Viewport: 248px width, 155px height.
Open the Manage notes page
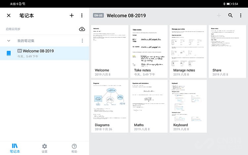[188, 51]
